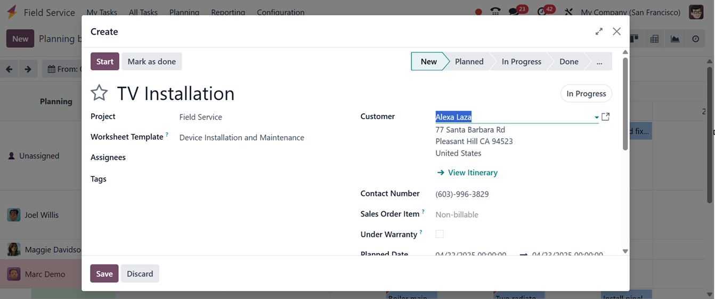Viewport: 715px width, 299px height.
Task: Open the messages icon with 23 badge
Action: (514, 12)
